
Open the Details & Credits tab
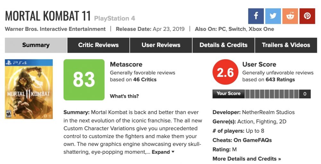pyautogui.click(x=223, y=45)
